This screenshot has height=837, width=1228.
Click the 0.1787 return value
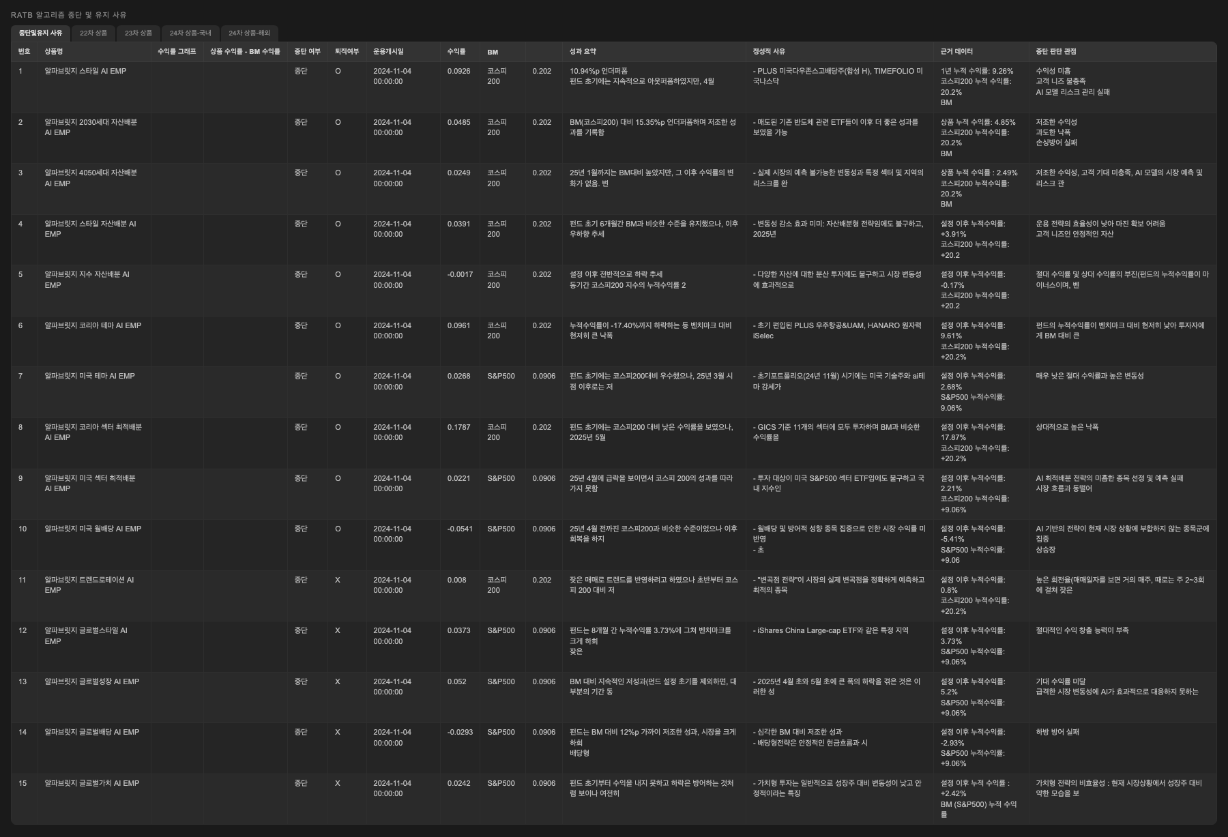point(458,427)
